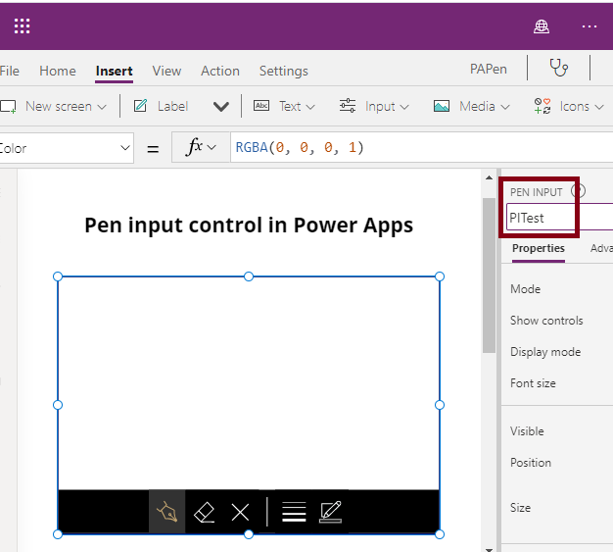Click the Show controls property label
613x552 pixels.
pos(546,321)
